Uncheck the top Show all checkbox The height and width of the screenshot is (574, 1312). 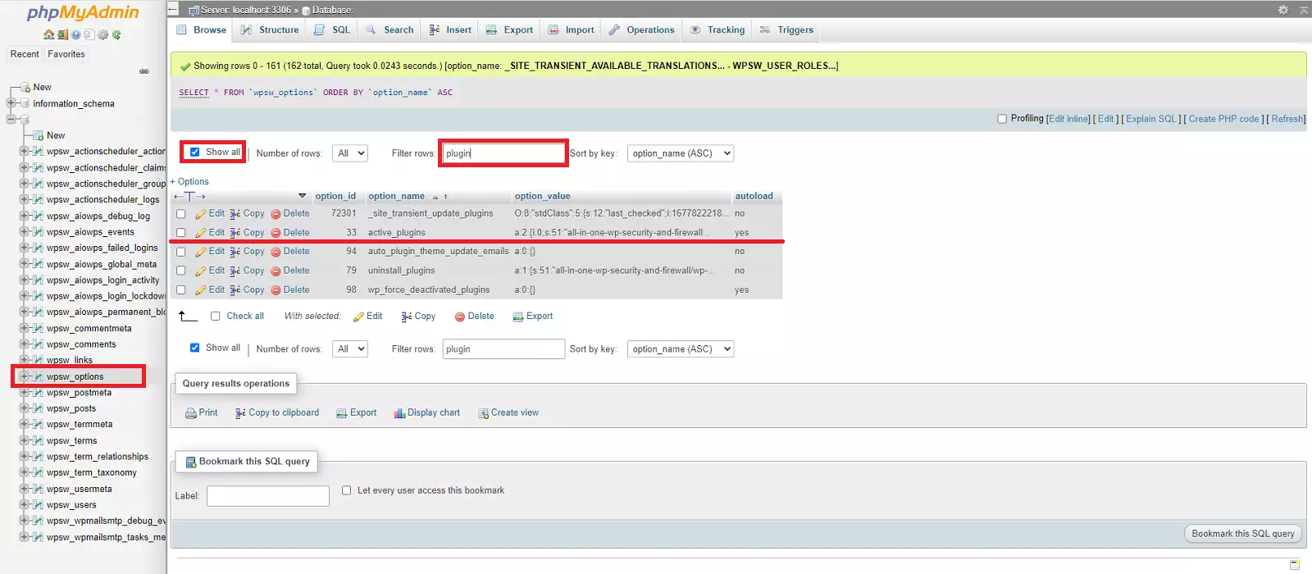tap(195, 152)
